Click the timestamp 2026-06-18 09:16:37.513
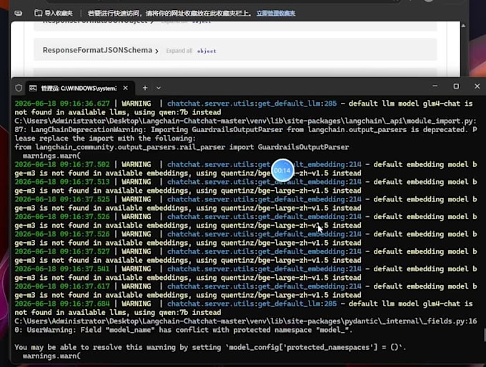The image size is (486, 367). pyautogui.click(x=62, y=182)
